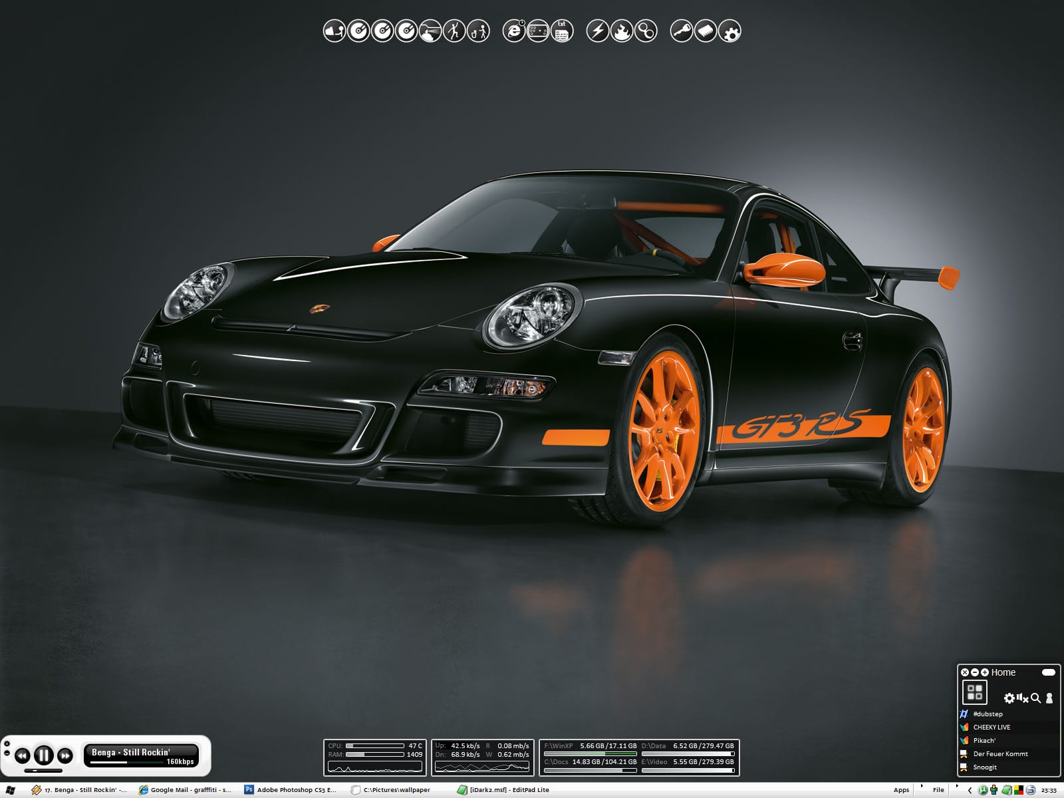Click the green notepad tray icon
The image size is (1064, 798).
[x=1007, y=790]
